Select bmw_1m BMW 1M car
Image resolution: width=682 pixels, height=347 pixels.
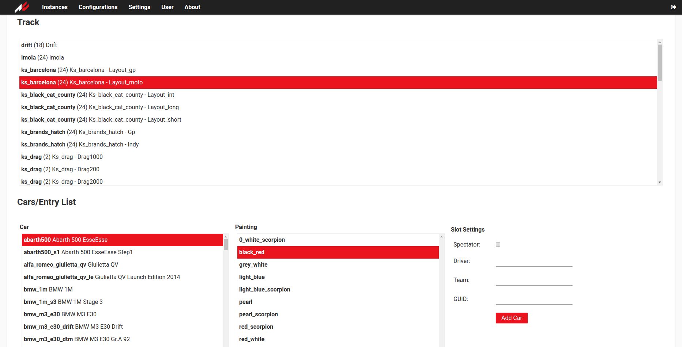point(123,290)
